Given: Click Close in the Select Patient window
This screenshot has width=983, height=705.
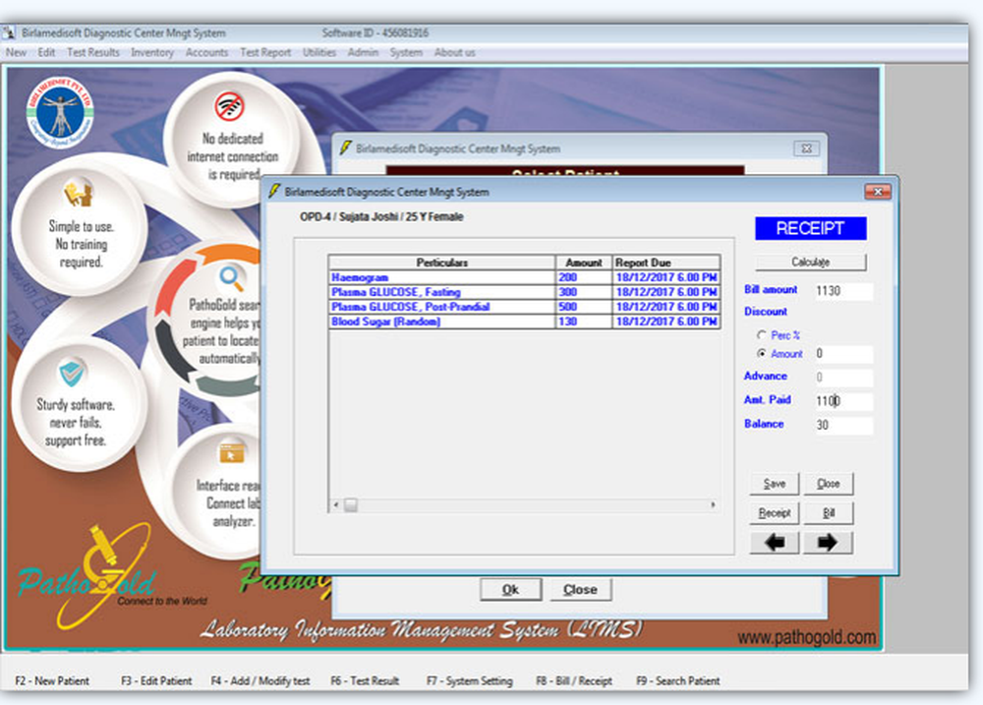Looking at the screenshot, I should pyautogui.click(x=580, y=590).
